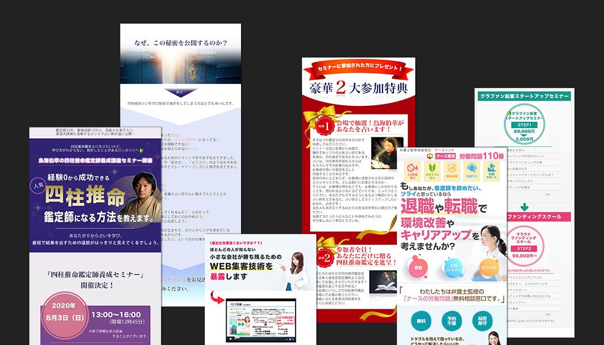Click the red ribbon セミナーに参加された方にプレゼント banner
The height and width of the screenshot is (345, 604).
pyautogui.click(x=358, y=70)
